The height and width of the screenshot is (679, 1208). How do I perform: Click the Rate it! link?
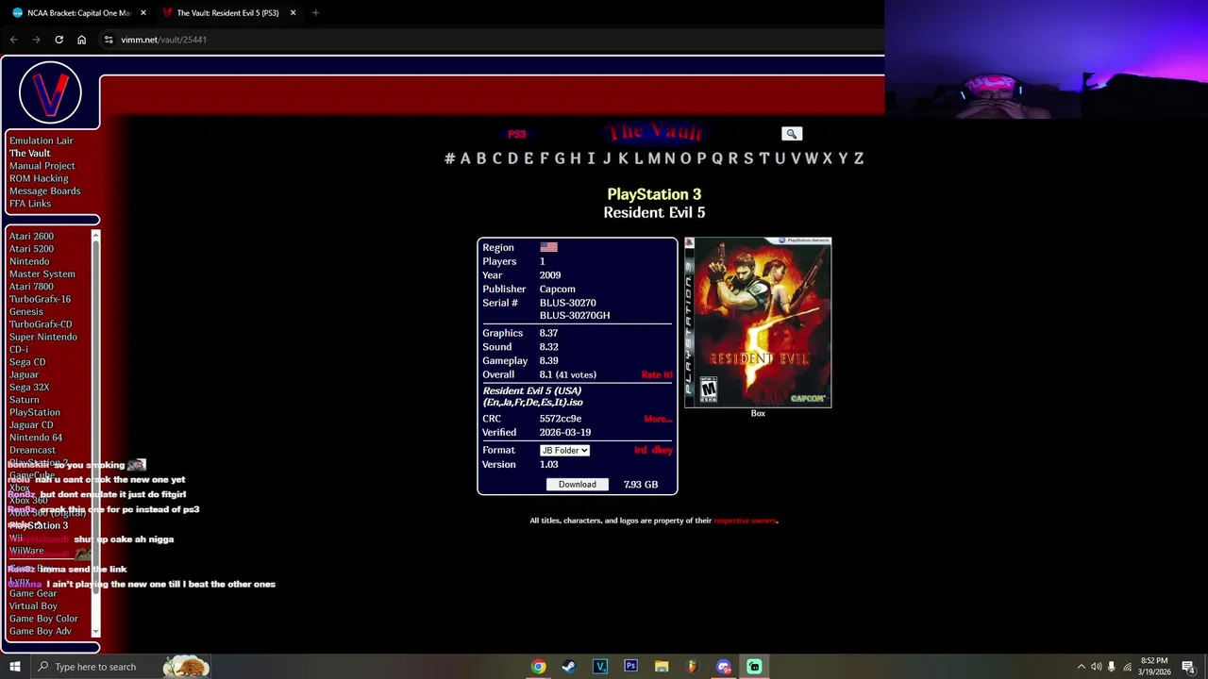click(x=657, y=375)
